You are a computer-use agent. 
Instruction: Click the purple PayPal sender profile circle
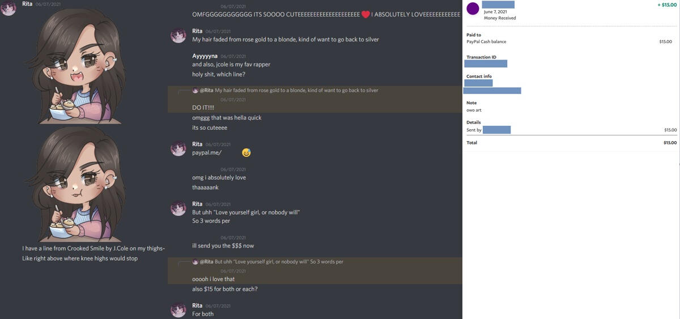(473, 8)
